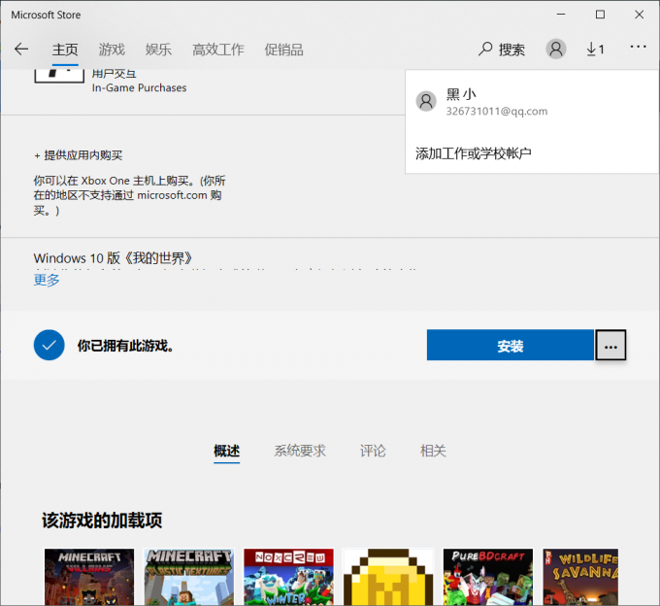
Task: Maximize the Microsoft Store window
Action: click(x=600, y=15)
